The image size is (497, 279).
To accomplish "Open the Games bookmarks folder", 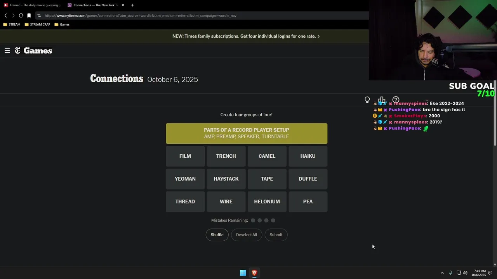I will coord(62,24).
